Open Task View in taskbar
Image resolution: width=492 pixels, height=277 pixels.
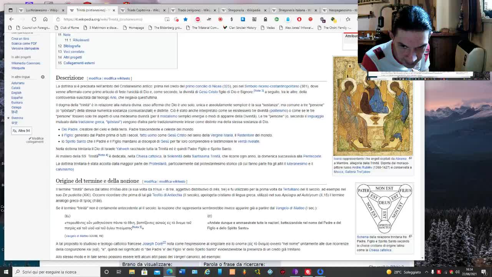pos(119,272)
